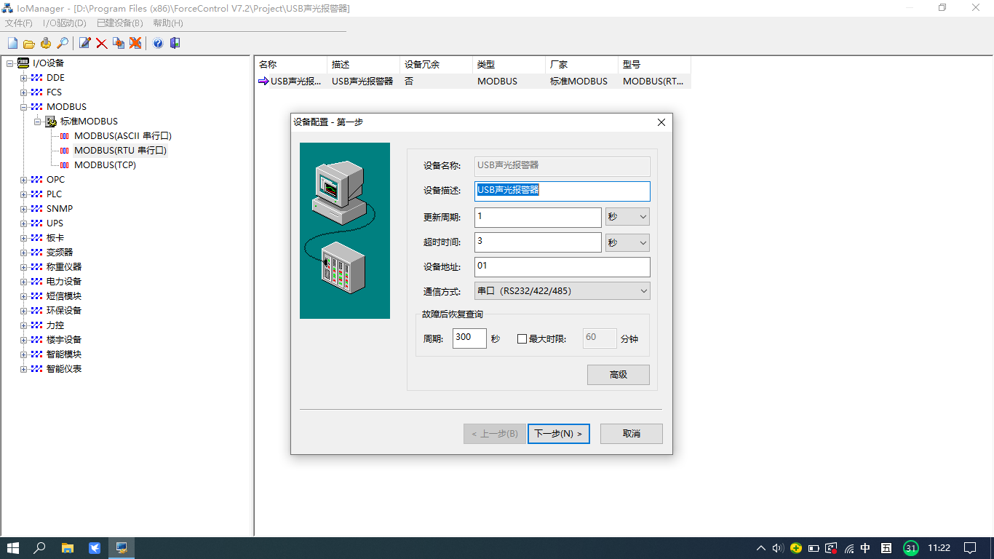Click the 下一步(N) button
Viewport: 994px width, 559px height.
tap(558, 434)
